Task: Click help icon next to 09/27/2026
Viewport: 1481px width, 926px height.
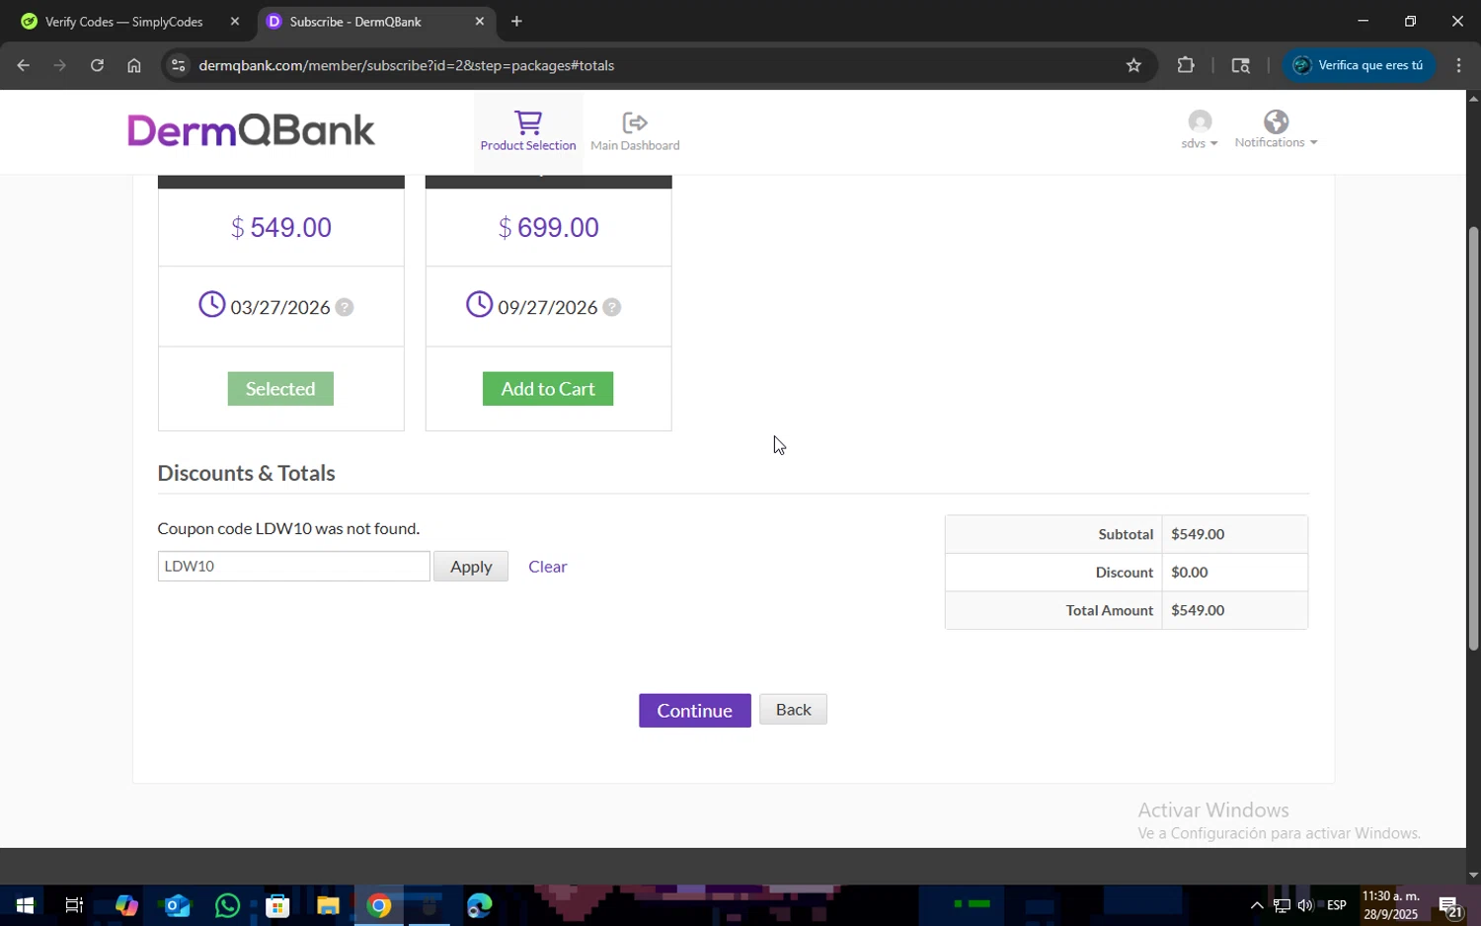Action: (x=612, y=307)
